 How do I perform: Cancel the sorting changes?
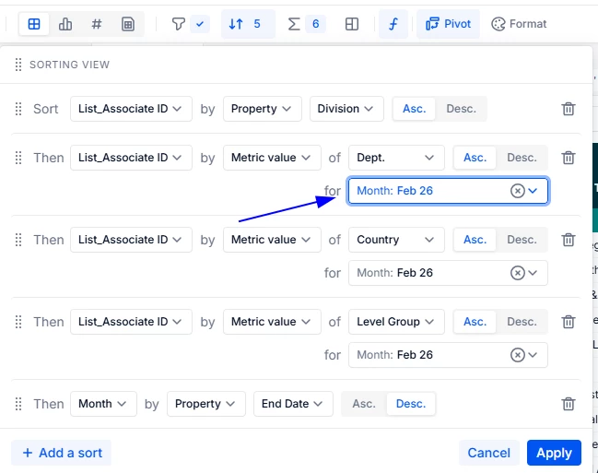pos(488,453)
